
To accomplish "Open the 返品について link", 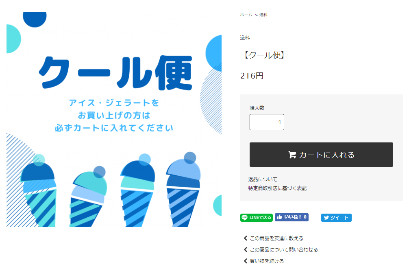I will [x=263, y=179].
